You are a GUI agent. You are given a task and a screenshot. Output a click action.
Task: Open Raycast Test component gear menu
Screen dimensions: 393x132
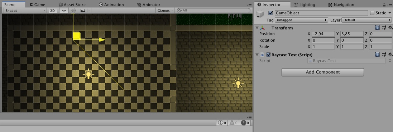click(390, 55)
